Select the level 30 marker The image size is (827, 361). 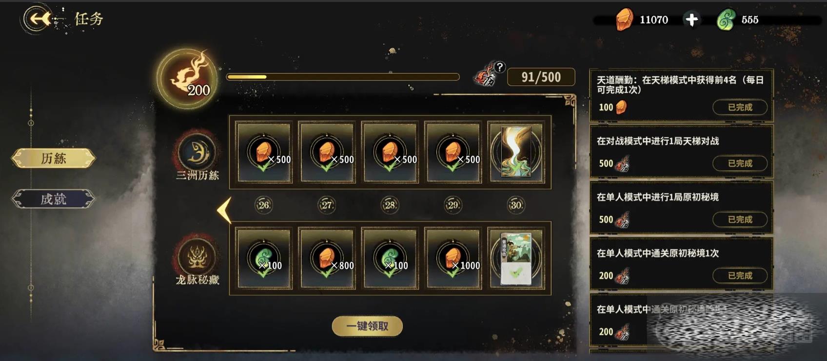516,205
